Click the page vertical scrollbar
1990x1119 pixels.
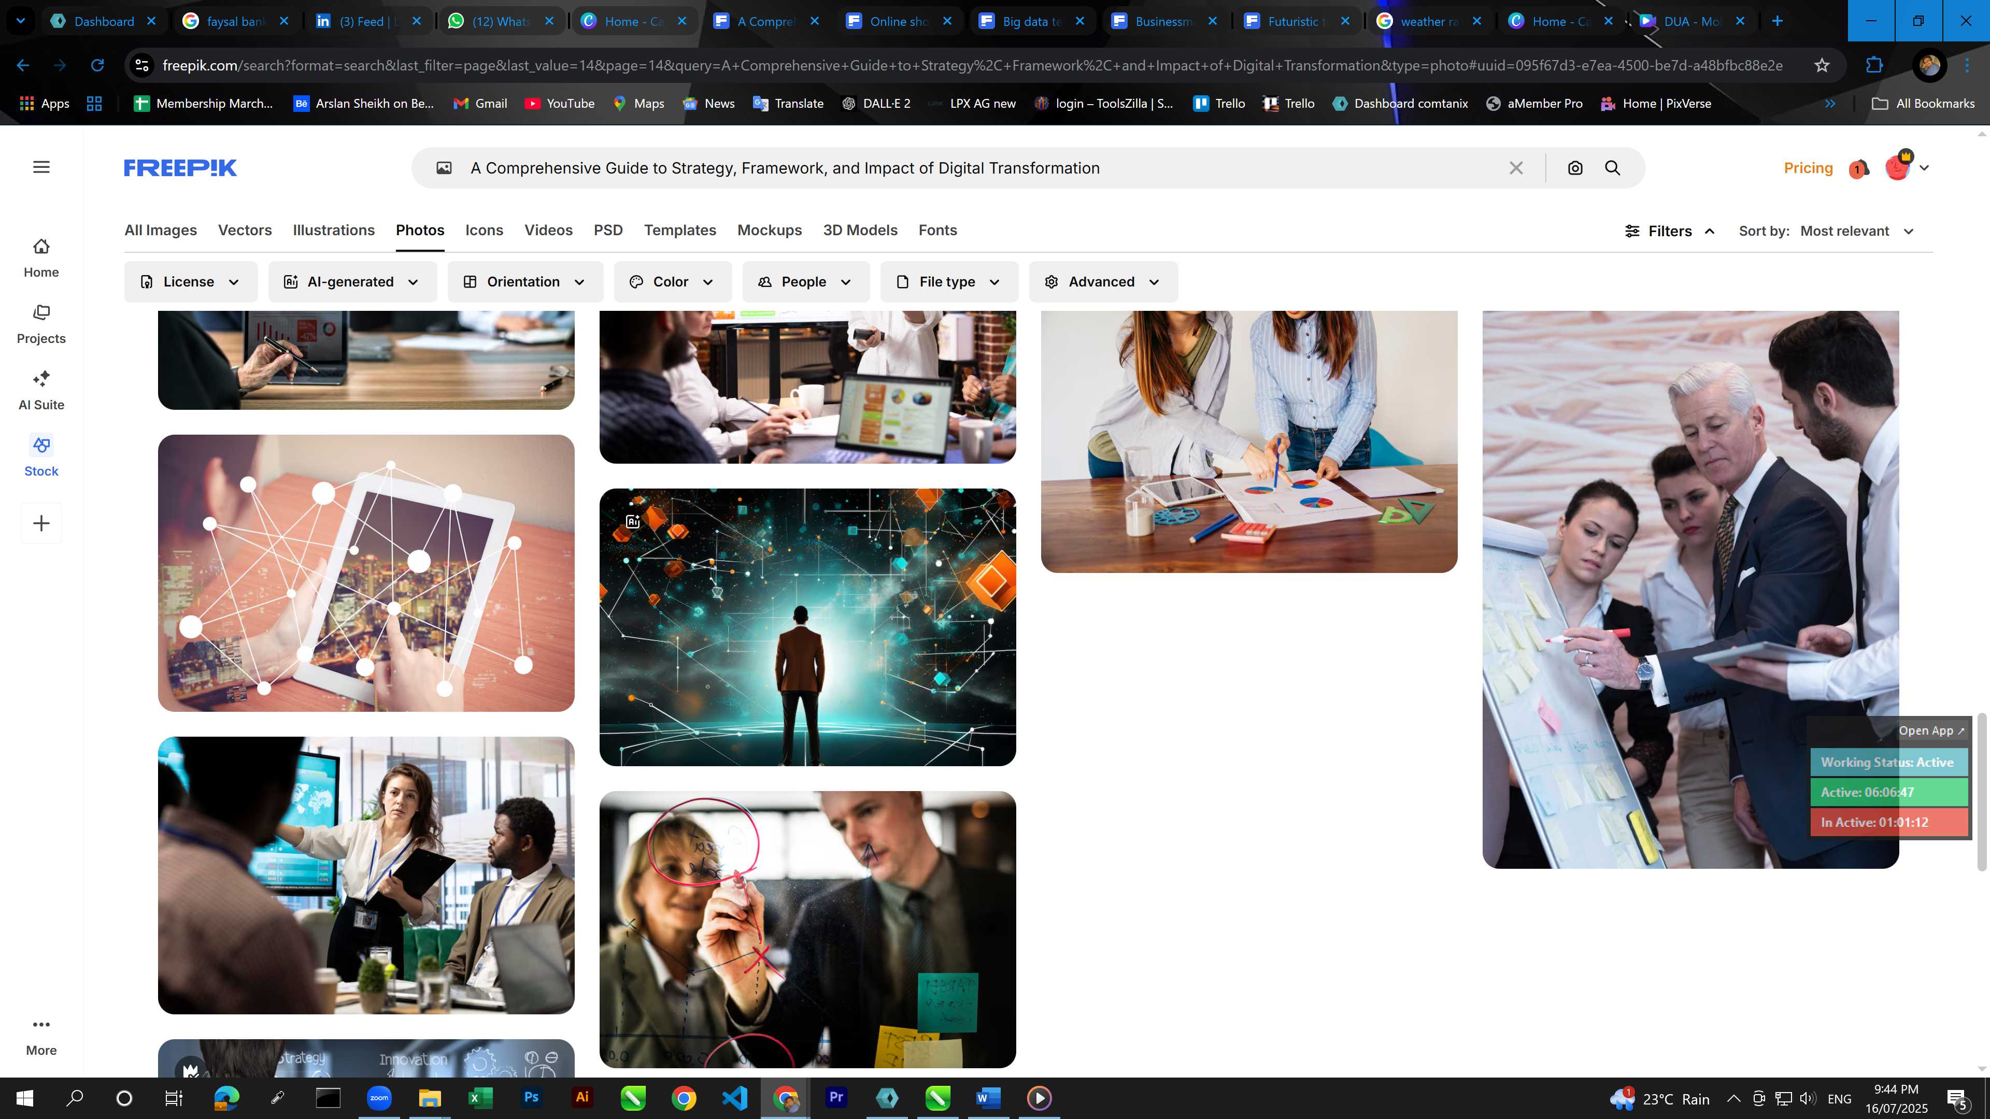pyautogui.click(x=1982, y=792)
